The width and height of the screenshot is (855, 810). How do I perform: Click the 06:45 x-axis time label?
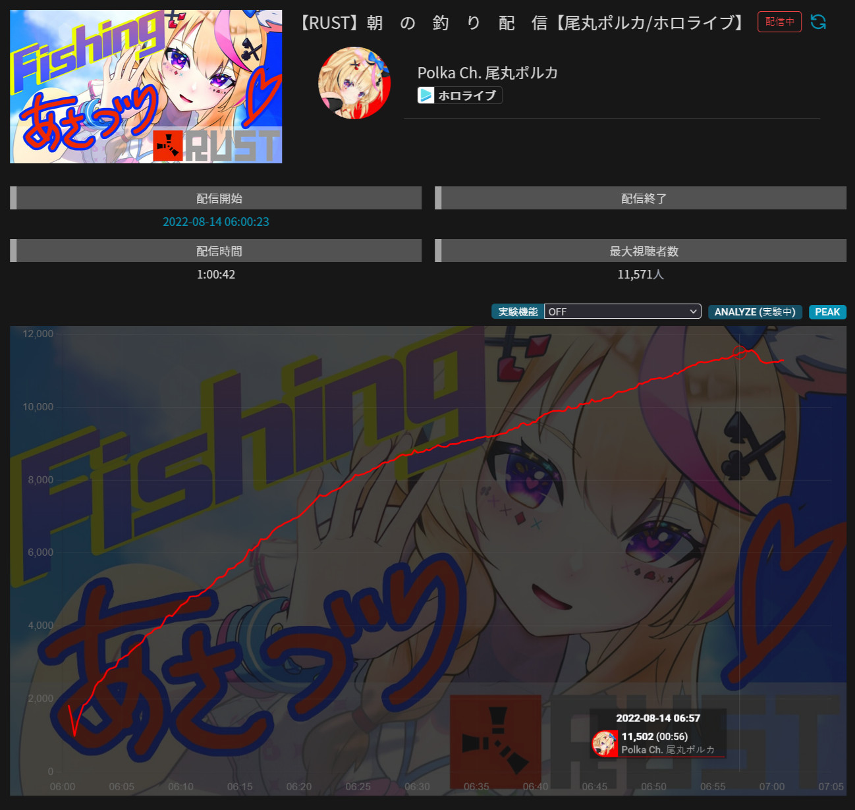pos(595,786)
